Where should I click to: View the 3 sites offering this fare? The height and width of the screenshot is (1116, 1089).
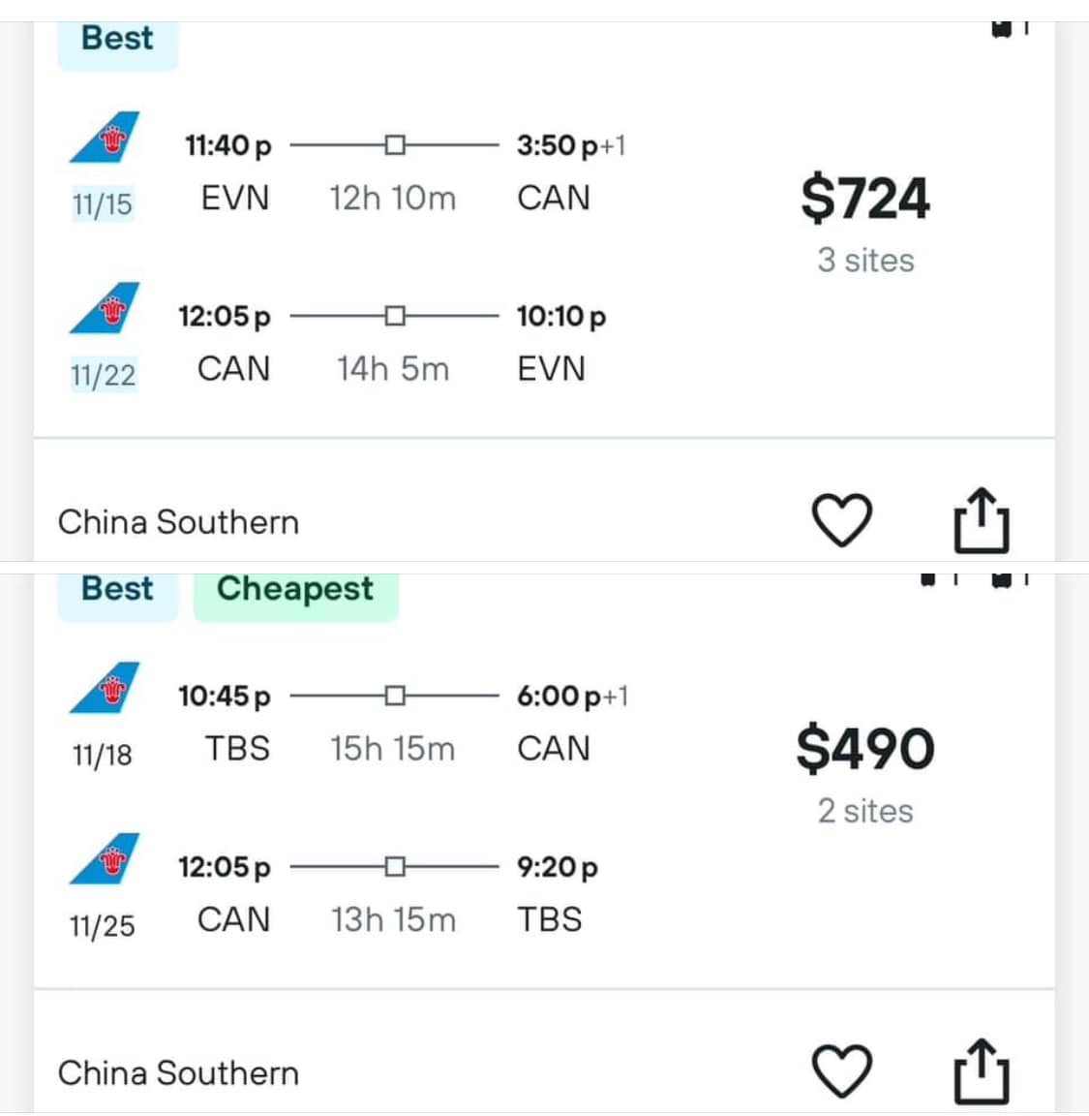[865, 261]
